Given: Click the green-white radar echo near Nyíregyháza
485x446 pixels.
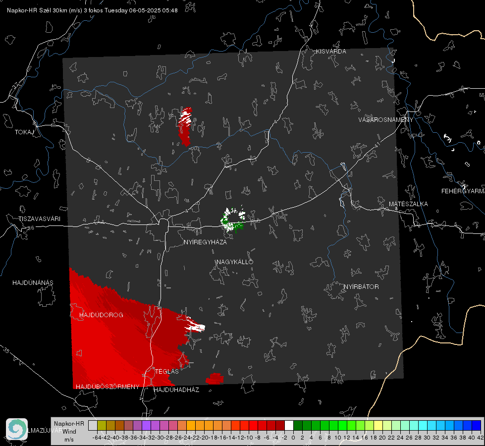Looking at the screenshot, I should 233,219.
